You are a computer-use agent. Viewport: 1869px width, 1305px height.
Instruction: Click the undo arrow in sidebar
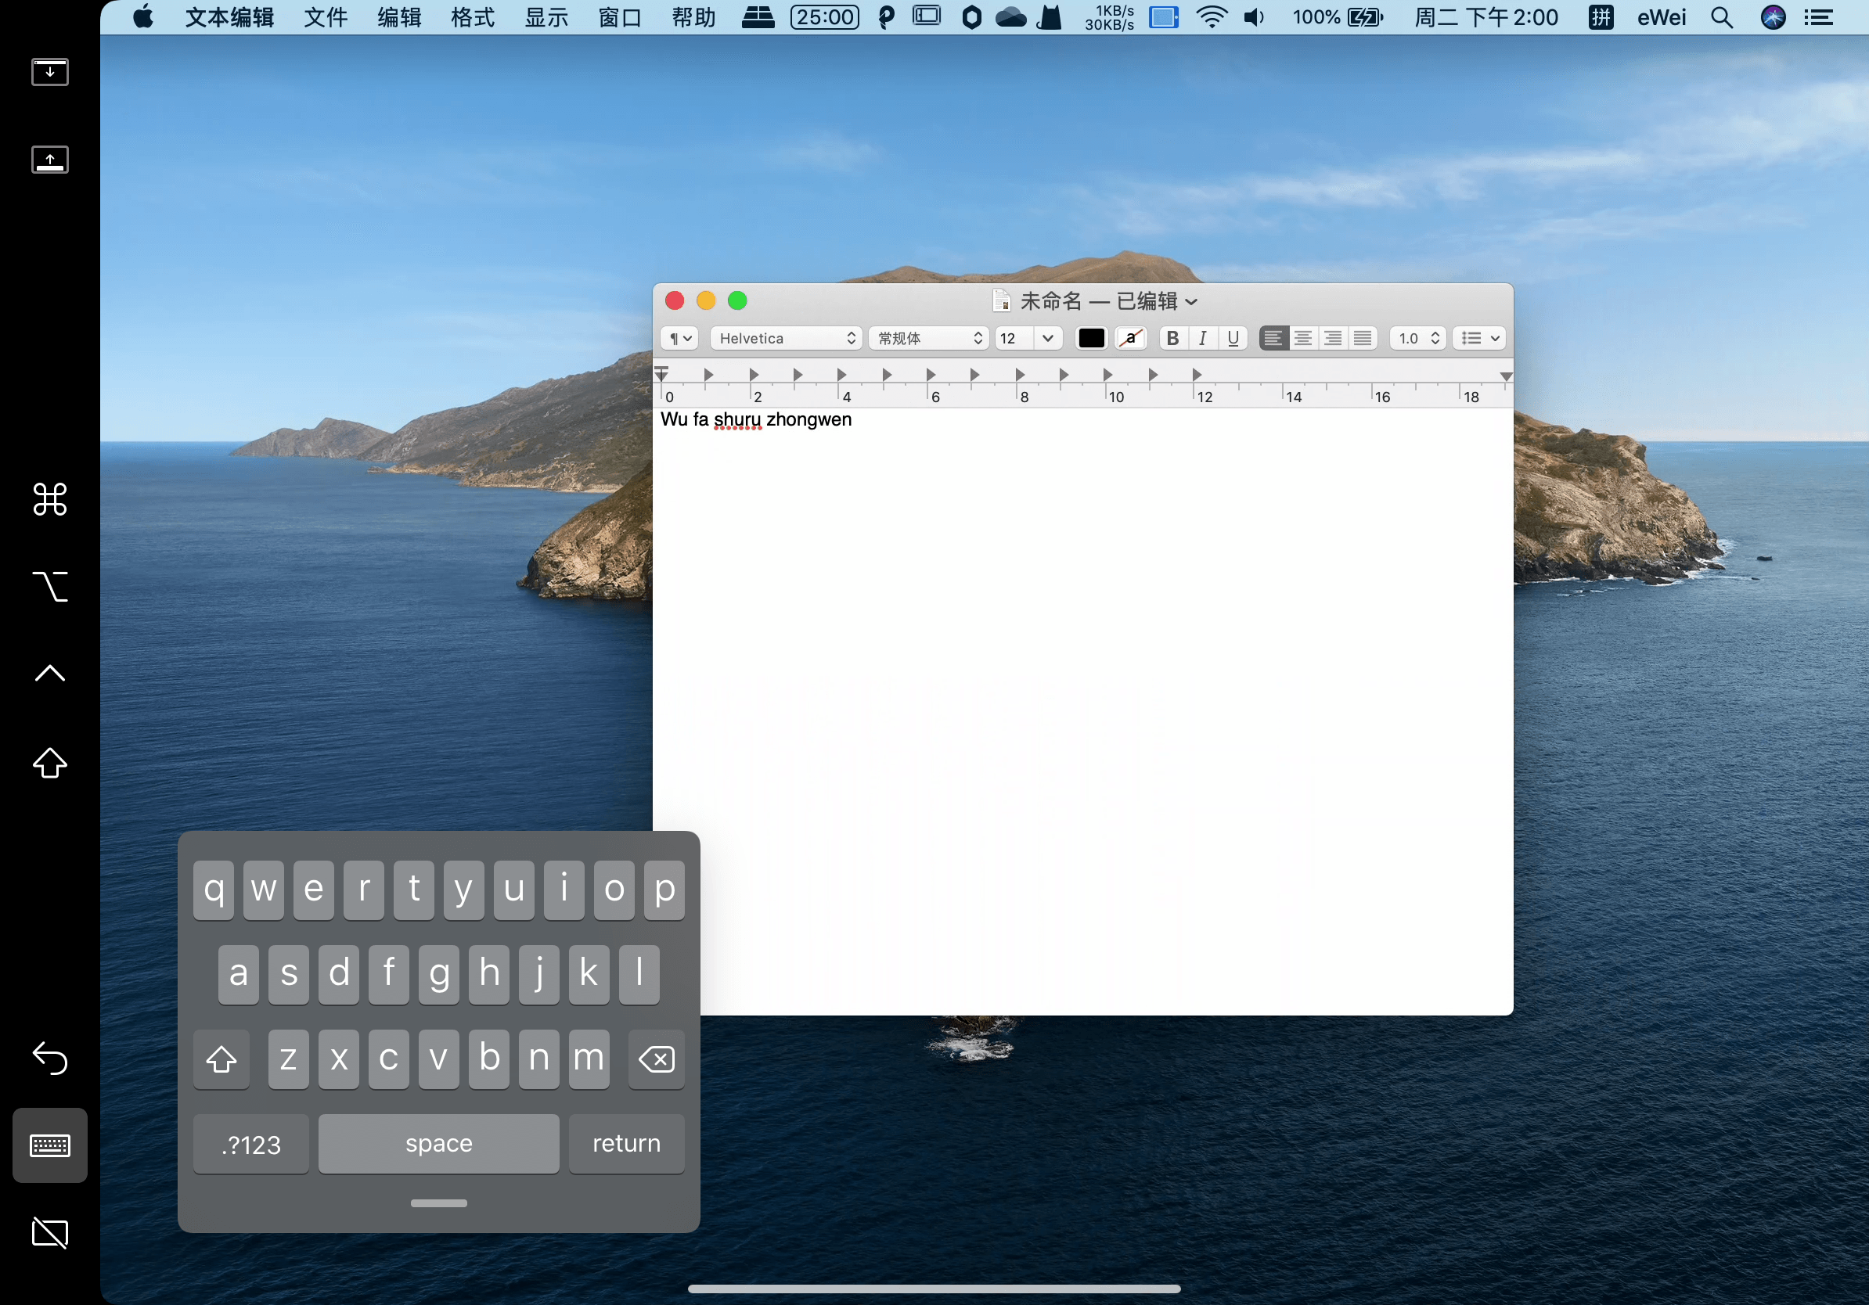point(49,1058)
